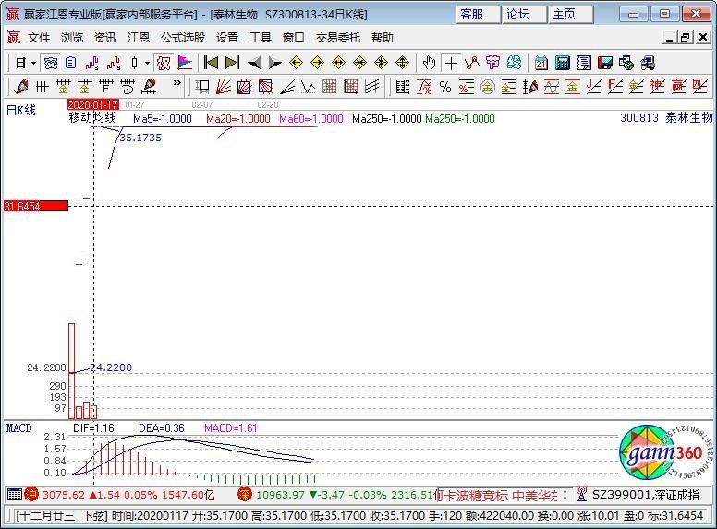
Task: Open the 江恩 menu
Action: 139,38
